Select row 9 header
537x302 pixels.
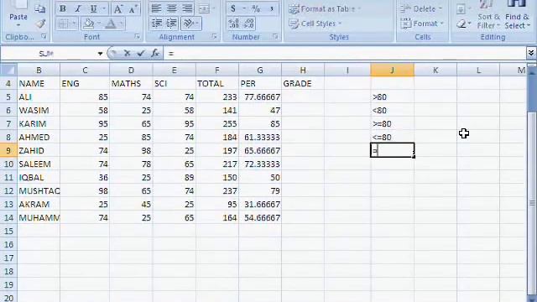coord(8,151)
